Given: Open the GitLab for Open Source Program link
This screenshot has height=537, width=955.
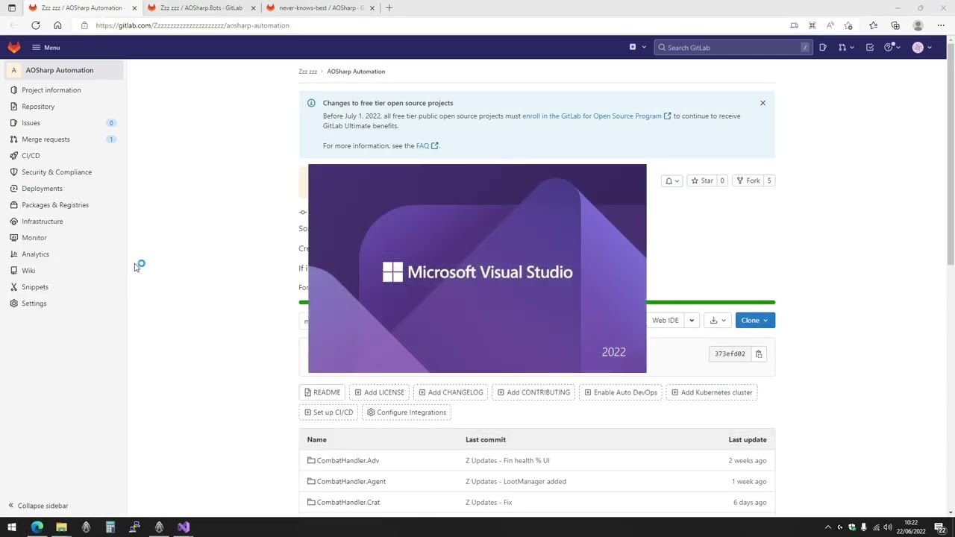Looking at the screenshot, I should coord(596,116).
